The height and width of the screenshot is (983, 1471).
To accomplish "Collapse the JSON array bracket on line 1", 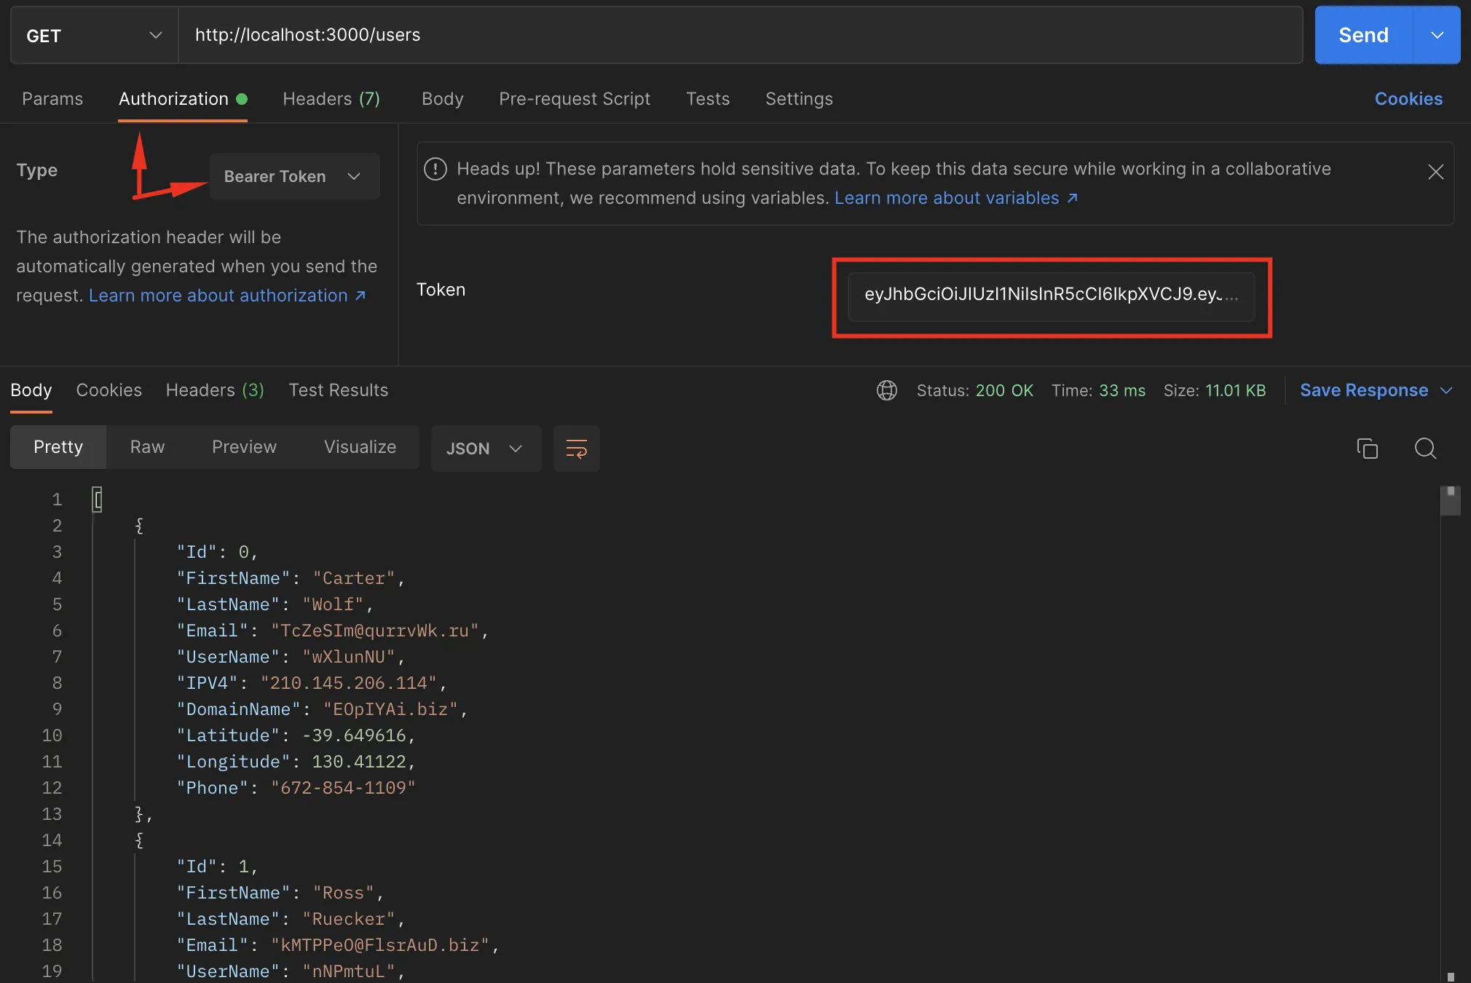I will tap(98, 500).
